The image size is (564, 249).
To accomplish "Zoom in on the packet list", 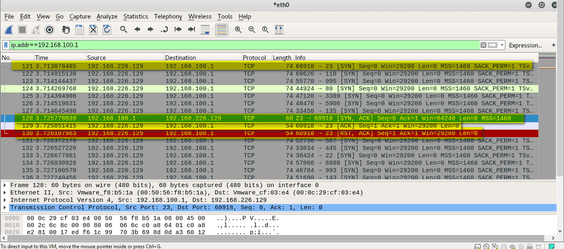I will click(237, 29).
